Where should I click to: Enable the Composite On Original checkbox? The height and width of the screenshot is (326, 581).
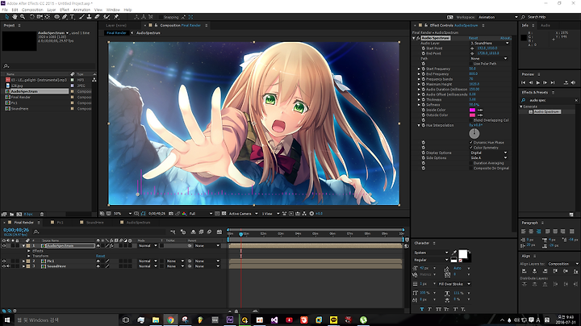pos(471,168)
